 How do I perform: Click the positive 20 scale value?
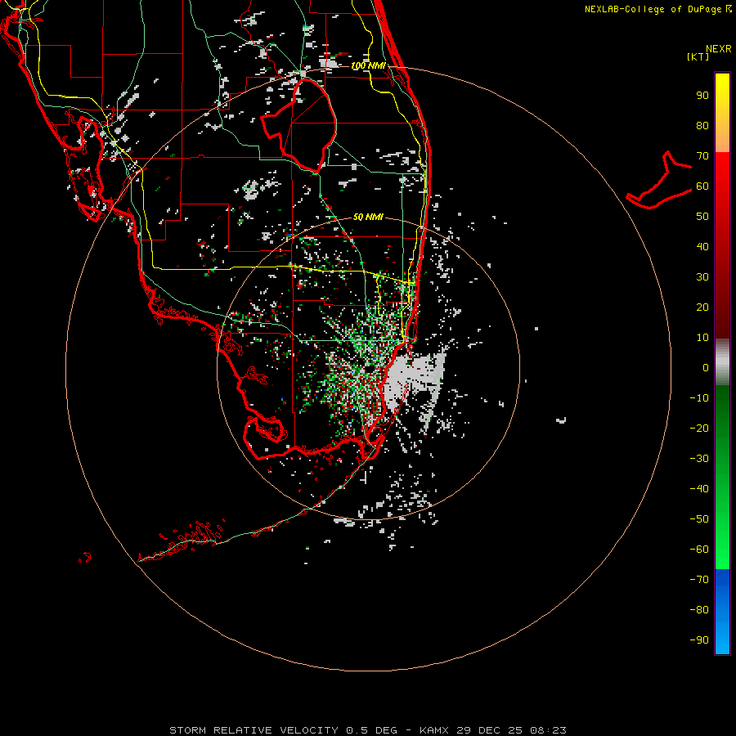[702, 307]
